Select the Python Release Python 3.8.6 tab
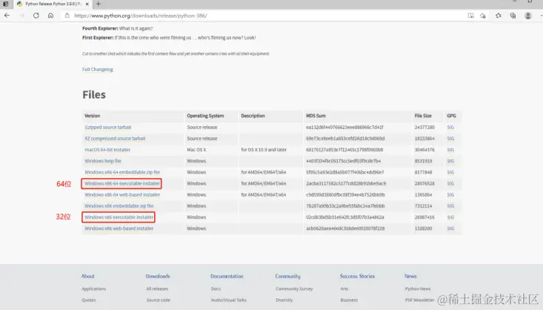 (x=52, y=4)
